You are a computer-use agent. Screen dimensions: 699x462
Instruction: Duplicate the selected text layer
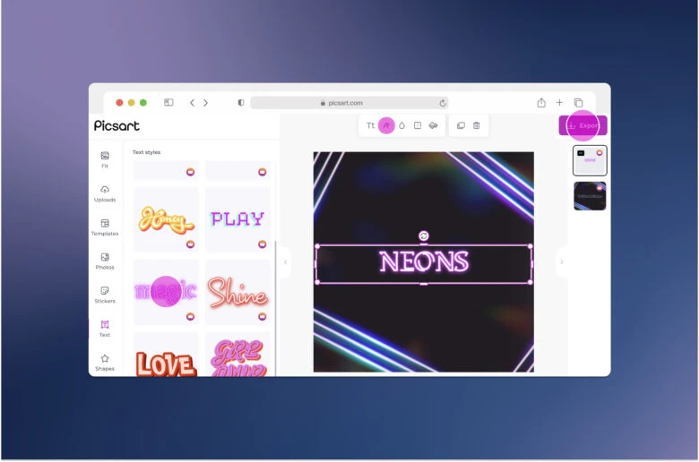pos(461,125)
